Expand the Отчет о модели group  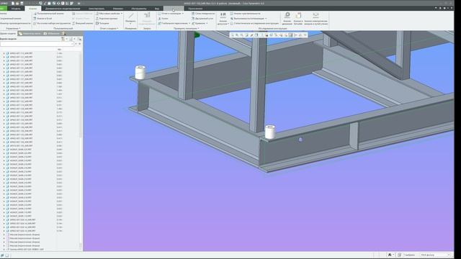109,29
